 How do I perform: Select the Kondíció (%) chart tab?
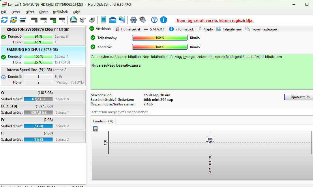pyautogui.click(x=103, y=121)
